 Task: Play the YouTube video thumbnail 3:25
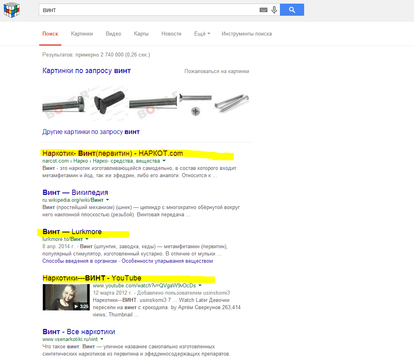pyautogui.click(x=66, y=297)
